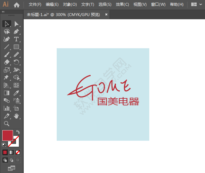Switch to the 未标题-1.ai document tab

(x=63, y=14)
